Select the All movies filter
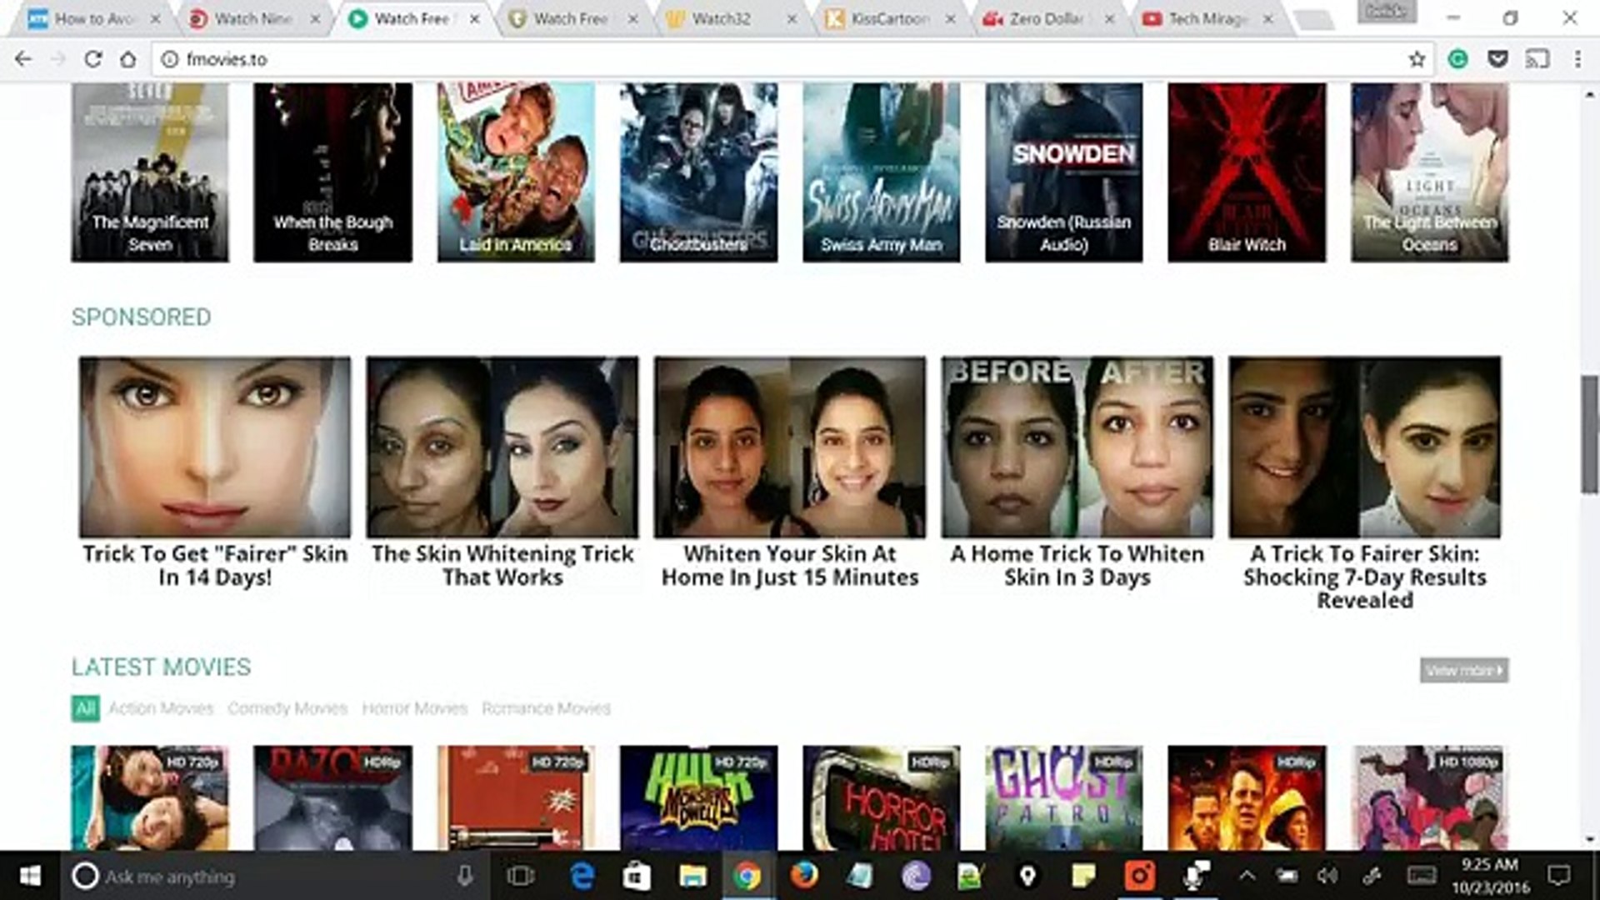Image resolution: width=1600 pixels, height=900 pixels. tap(85, 708)
